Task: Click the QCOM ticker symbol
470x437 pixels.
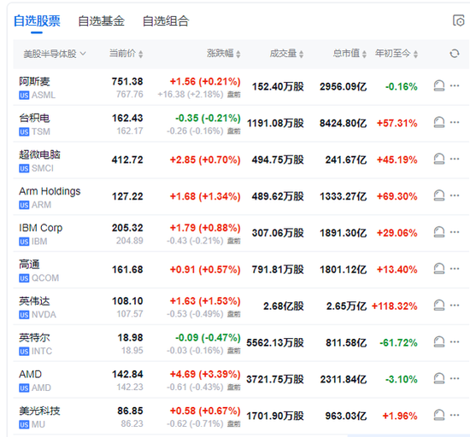Action: (x=45, y=278)
